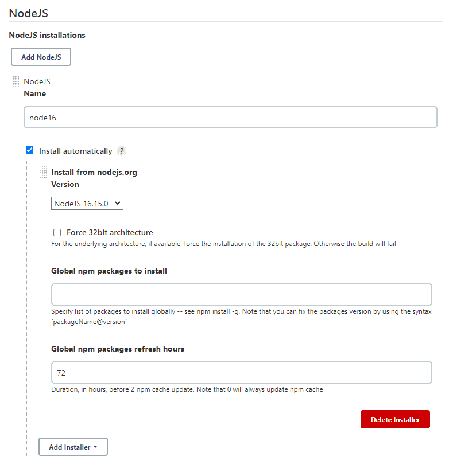449x464 pixels.
Task: Click the red Delete Installer button
Action: 395,419
